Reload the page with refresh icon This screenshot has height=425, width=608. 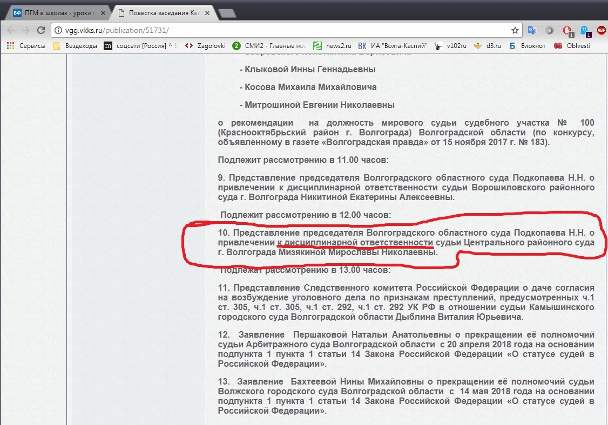pos(41,30)
